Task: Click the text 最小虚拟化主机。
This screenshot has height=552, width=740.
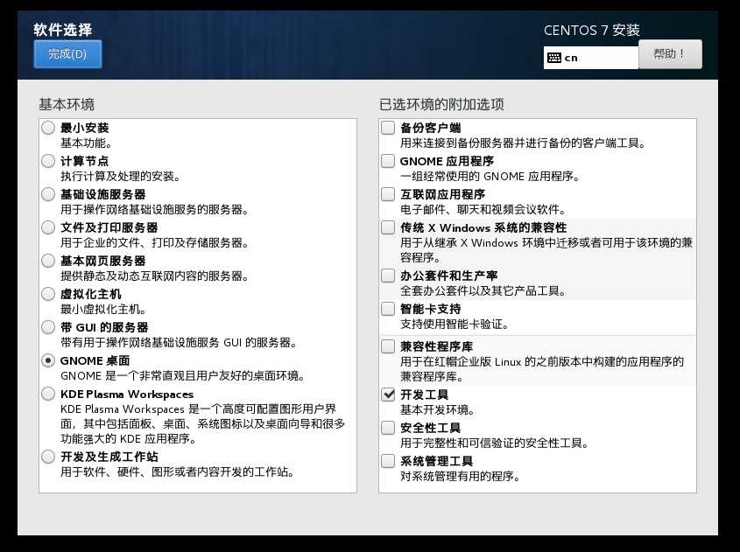Action: [x=103, y=309]
